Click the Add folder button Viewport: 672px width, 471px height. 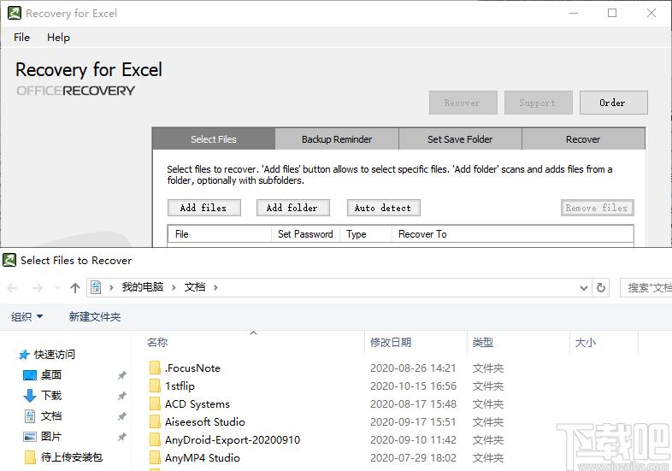[x=293, y=208]
